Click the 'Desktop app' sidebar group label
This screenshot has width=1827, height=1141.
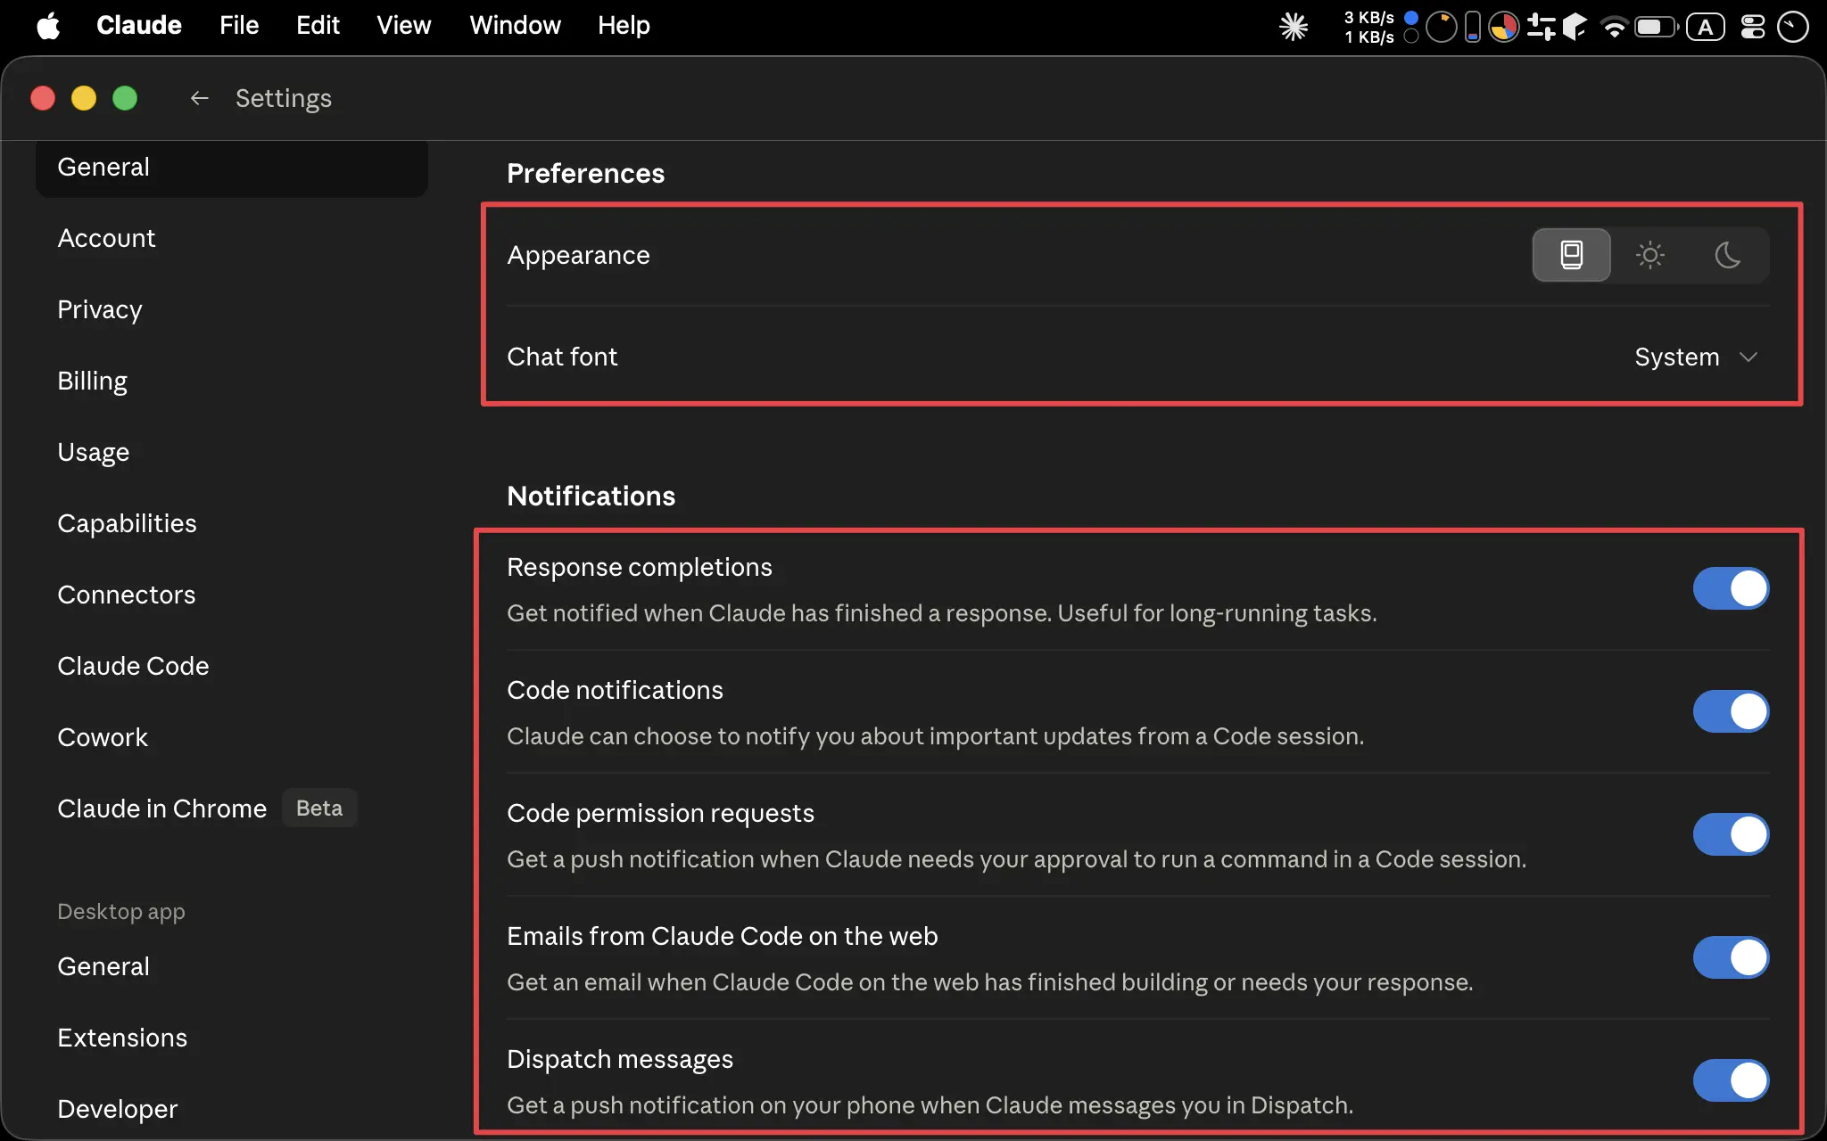tap(121, 911)
